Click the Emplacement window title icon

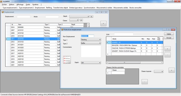pyautogui.click(x=3, y=12)
